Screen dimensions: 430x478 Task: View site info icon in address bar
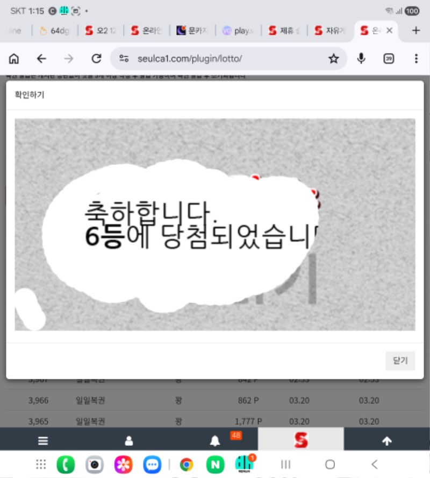coord(124,59)
